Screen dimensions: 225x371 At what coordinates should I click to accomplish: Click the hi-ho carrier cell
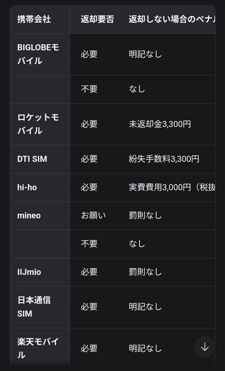[x=27, y=187]
